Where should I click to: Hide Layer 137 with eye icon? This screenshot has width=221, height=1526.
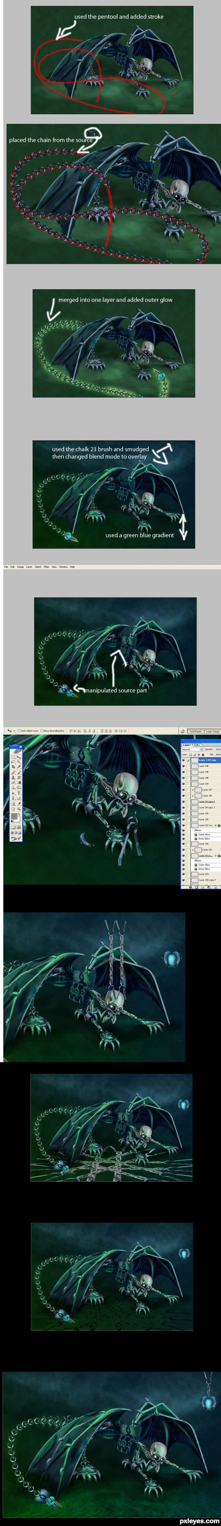[183, 790]
